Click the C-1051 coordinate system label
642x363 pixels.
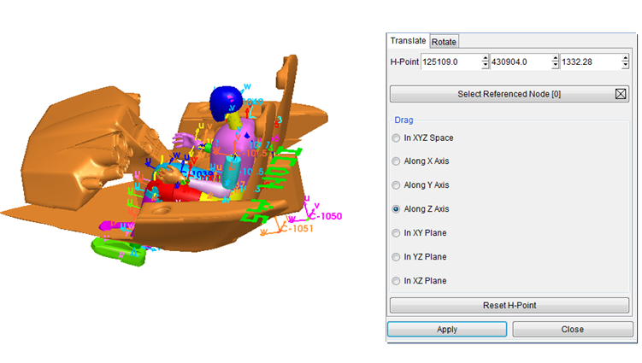click(x=297, y=228)
